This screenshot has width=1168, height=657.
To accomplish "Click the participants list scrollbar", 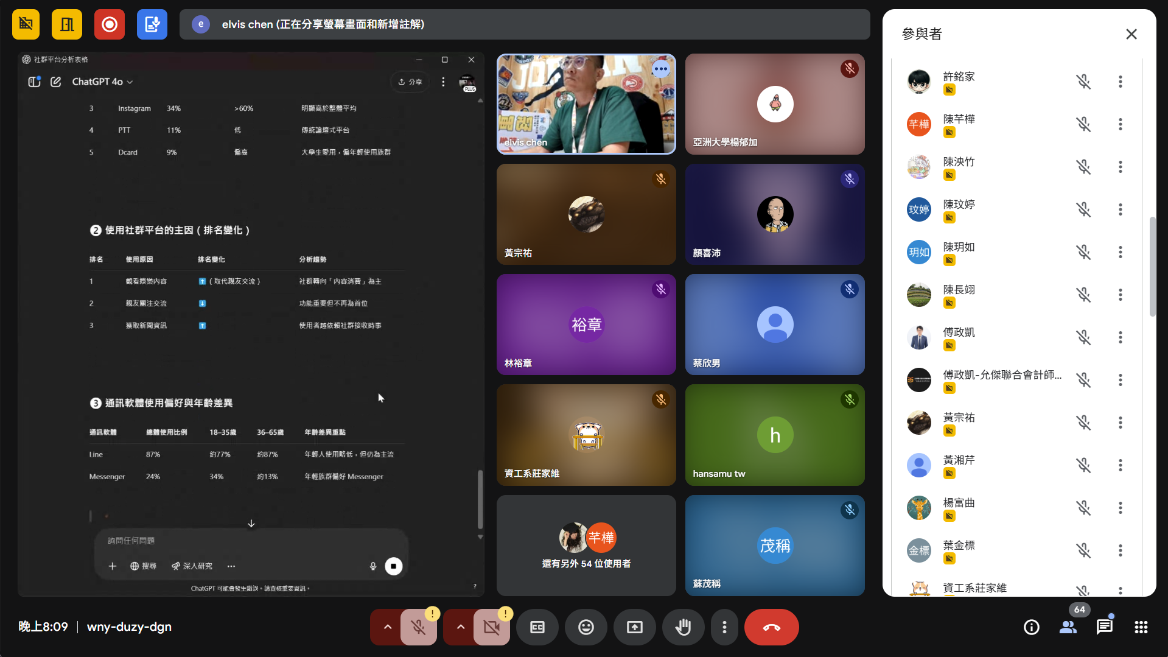I will tap(1152, 267).
